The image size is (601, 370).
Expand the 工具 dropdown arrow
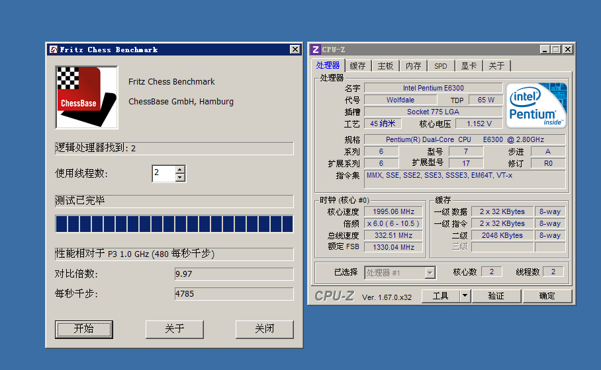pos(465,296)
